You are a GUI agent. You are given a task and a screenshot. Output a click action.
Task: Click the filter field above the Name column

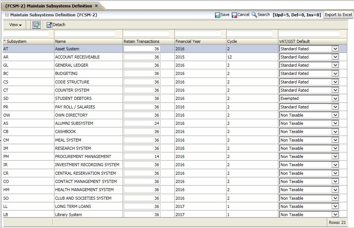click(x=86, y=34)
